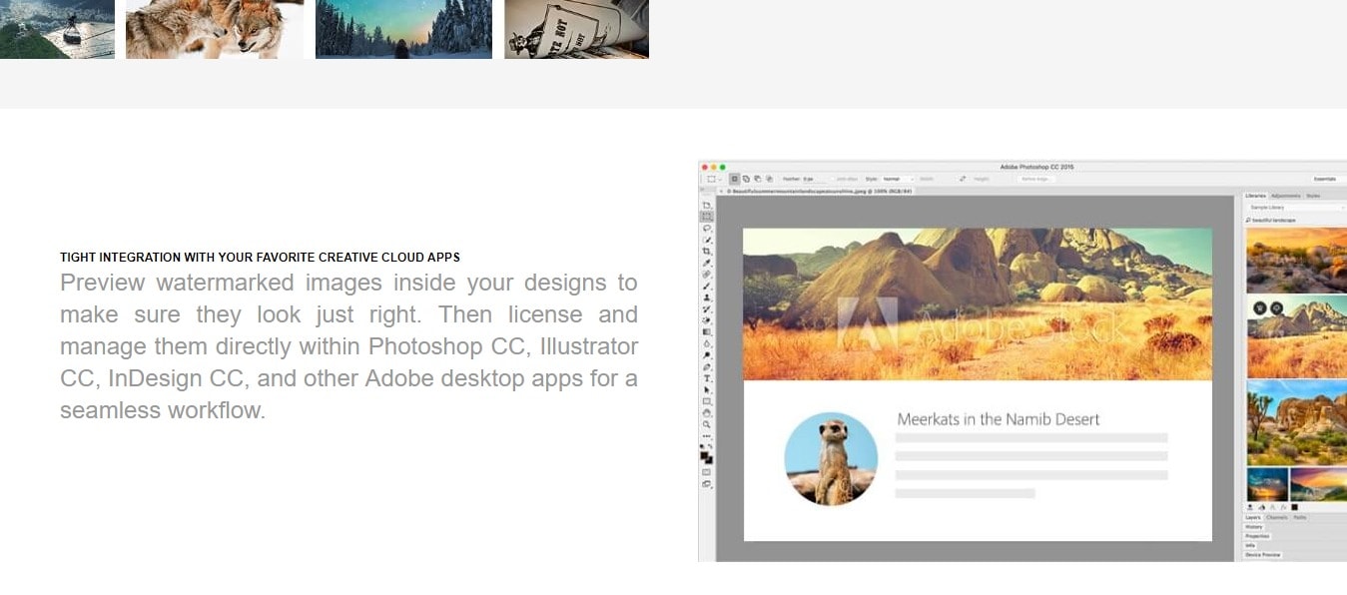Select the Move tool in Photoshop toolbar
Viewport: 1347px width, 595px height.
click(x=707, y=205)
